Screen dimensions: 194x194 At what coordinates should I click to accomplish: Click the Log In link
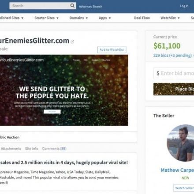(x=184, y=6)
